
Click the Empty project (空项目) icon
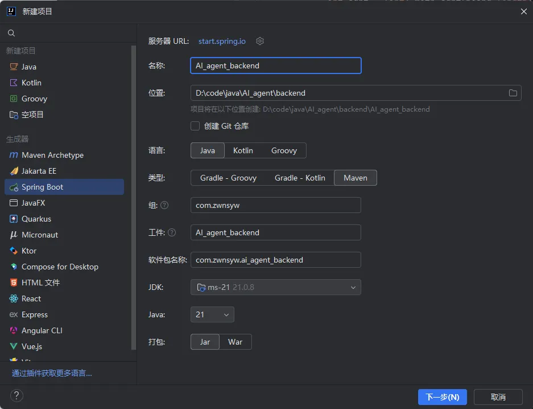coord(14,114)
